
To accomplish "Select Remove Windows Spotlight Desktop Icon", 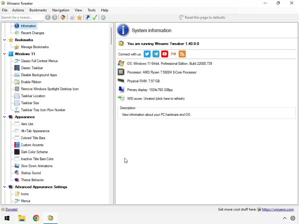I will (50, 89).
